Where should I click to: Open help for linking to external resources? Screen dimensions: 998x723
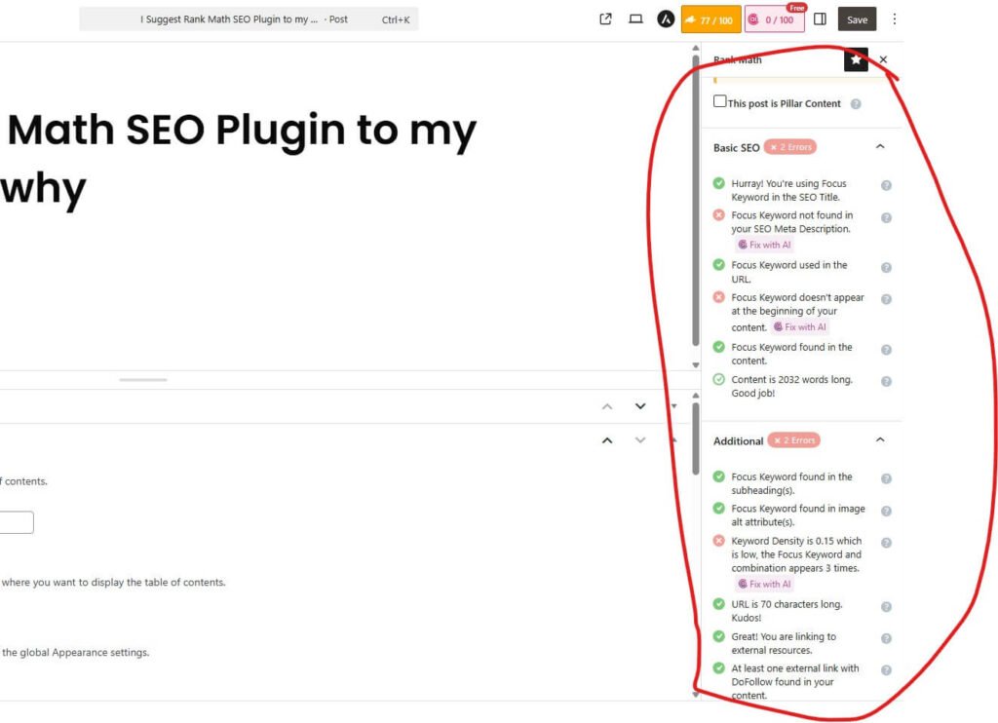point(886,638)
